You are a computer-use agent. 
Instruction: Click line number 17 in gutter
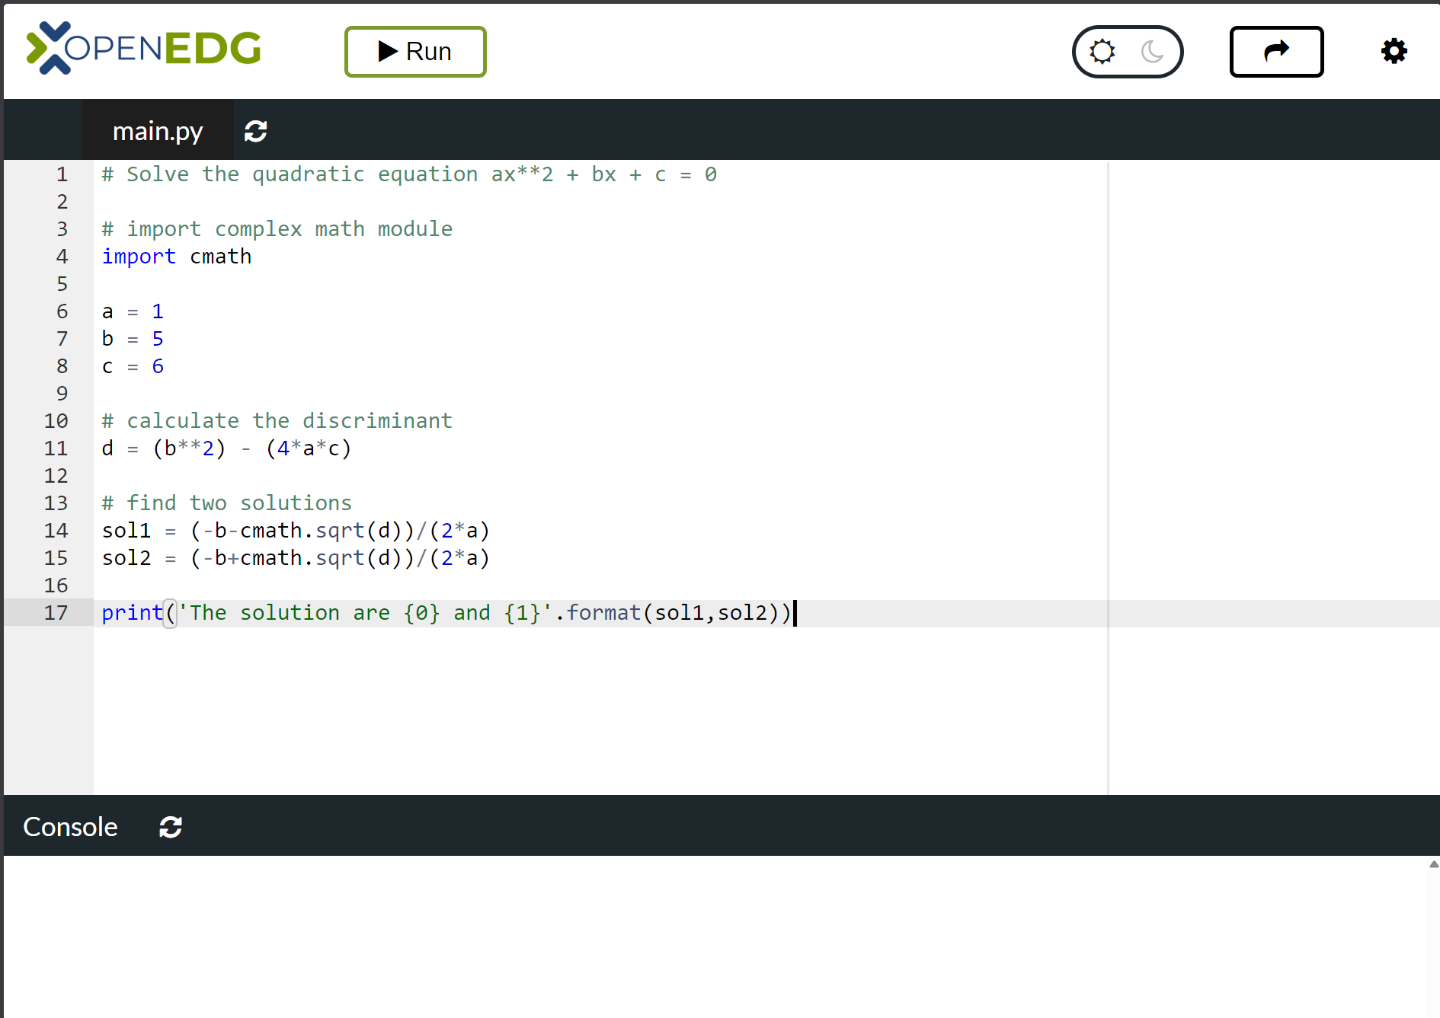[56, 613]
